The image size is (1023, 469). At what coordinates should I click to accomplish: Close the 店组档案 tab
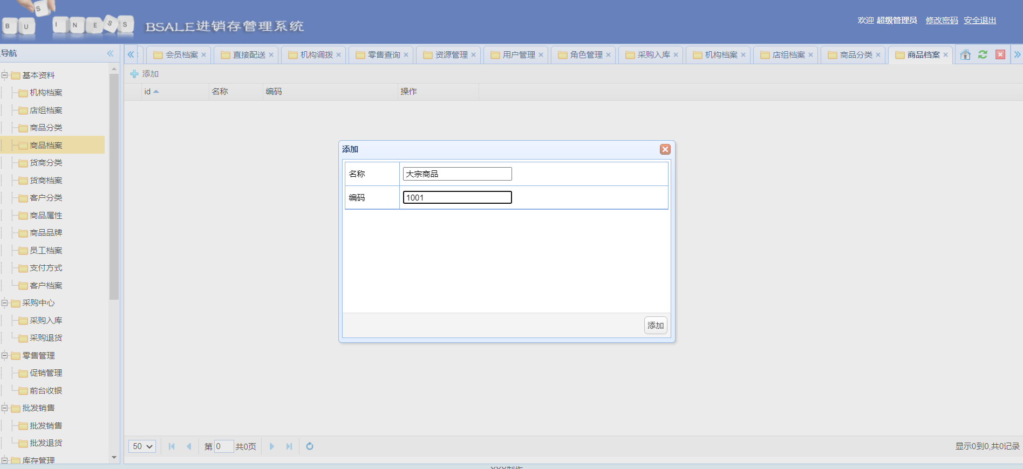click(x=810, y=55)
